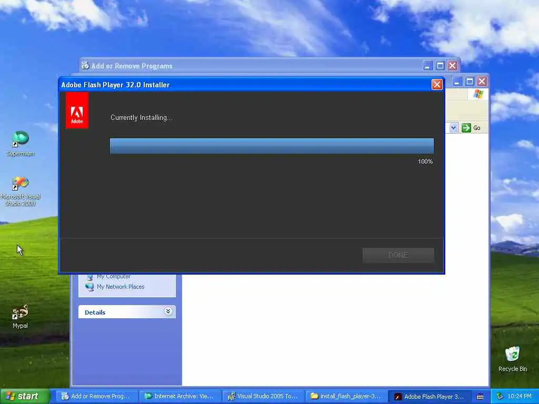This screenshot has width=539, height=404.
Task: Click the Currently Installing status text
Action: point(141,118)
